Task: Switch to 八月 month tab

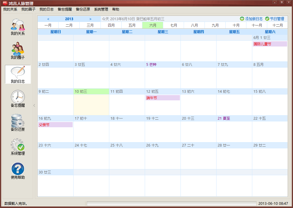Action: 194,25
